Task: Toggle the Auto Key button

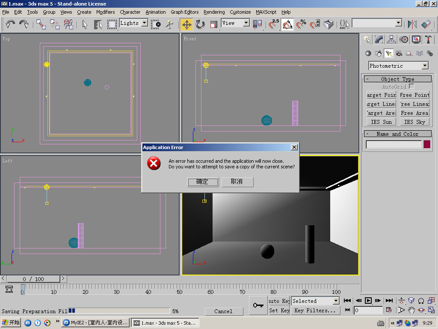Action: pos(279,301)
